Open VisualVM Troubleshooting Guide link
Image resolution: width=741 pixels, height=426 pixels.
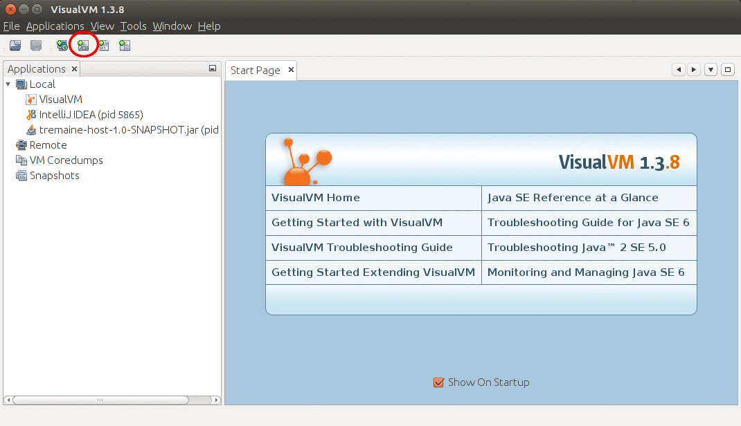pos(362,248)
